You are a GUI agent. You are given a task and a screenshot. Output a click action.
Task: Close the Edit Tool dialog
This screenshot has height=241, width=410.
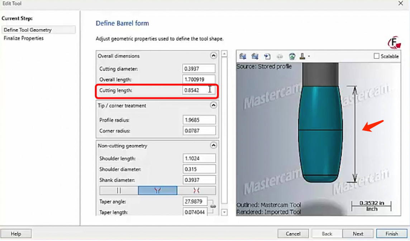point(401,3)
